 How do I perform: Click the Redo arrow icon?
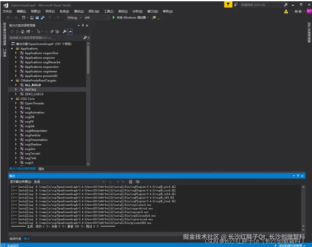pyautogui.click(x=58, y=17)
